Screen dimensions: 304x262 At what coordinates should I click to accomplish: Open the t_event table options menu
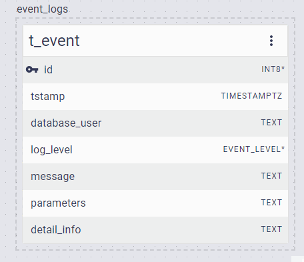tap(271, 41)
